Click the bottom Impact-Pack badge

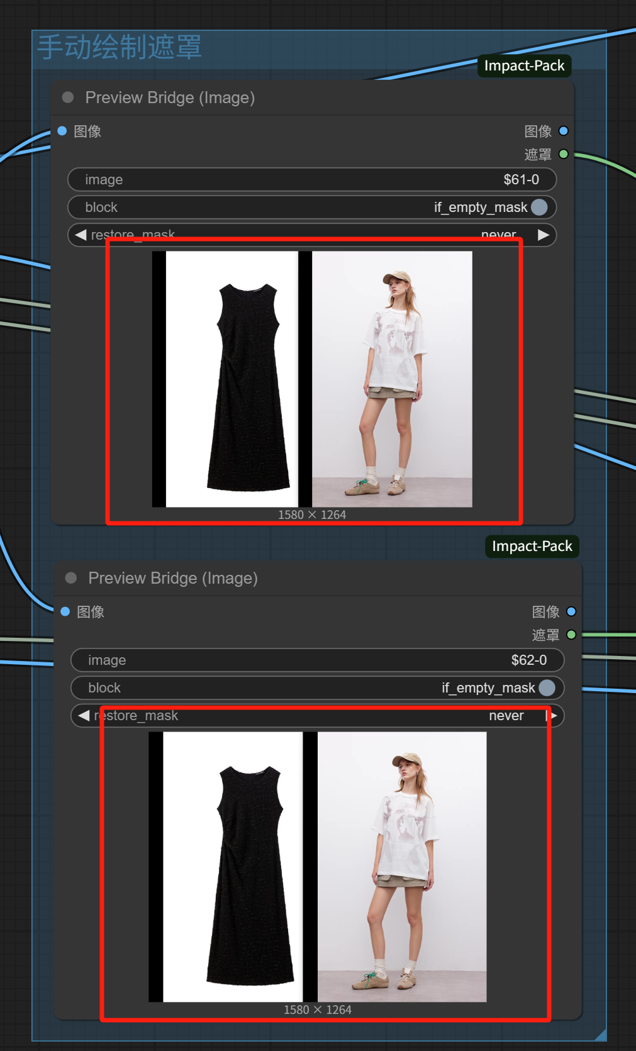[532, 547]
